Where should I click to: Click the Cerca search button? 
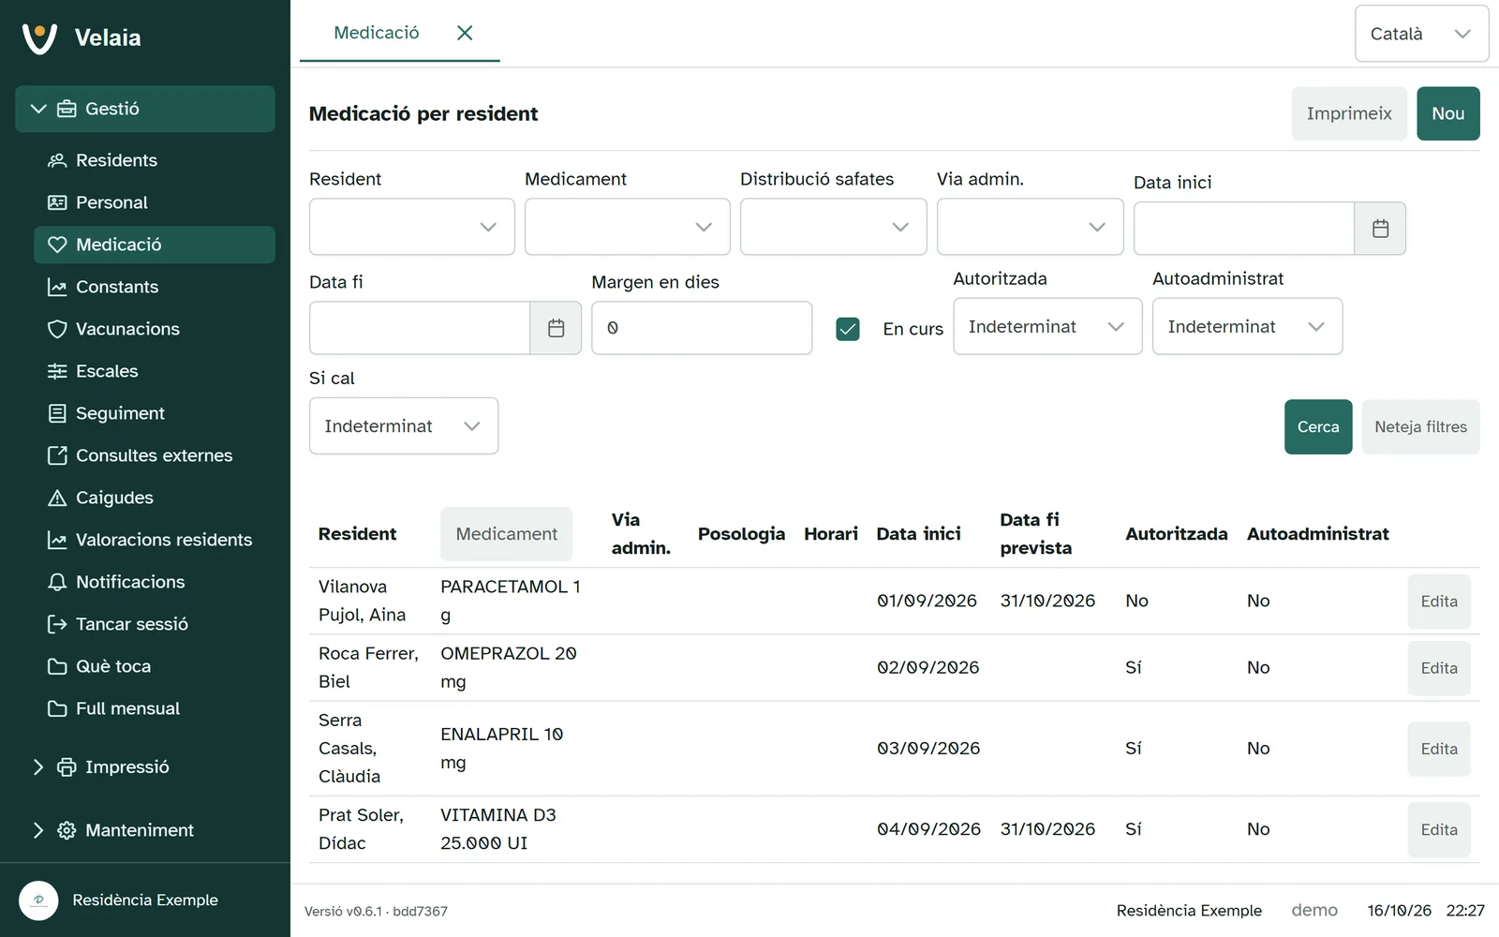point(1318,427)
